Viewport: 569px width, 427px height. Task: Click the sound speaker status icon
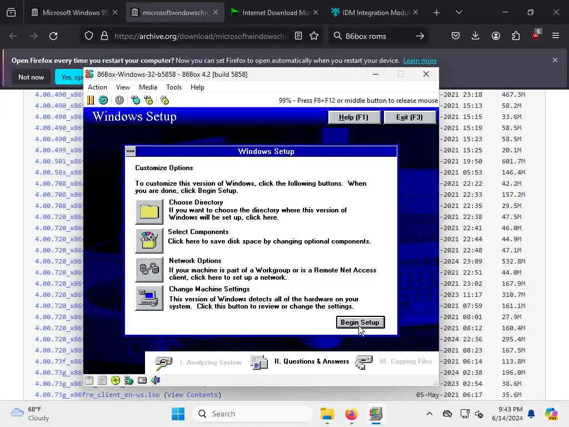pyautogui.click(x=156, y=380)
